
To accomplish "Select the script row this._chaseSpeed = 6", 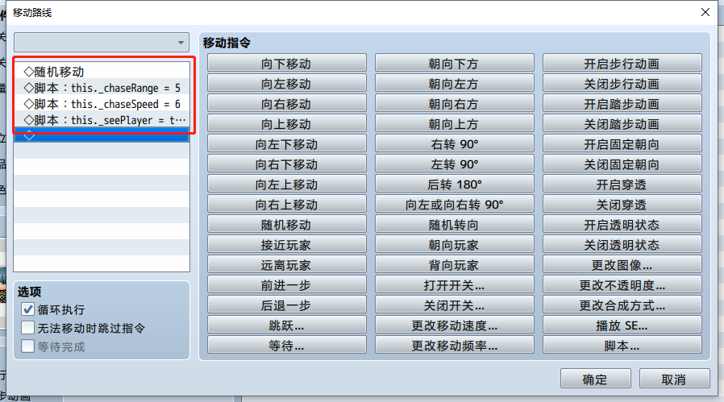I will click(102, 104).
